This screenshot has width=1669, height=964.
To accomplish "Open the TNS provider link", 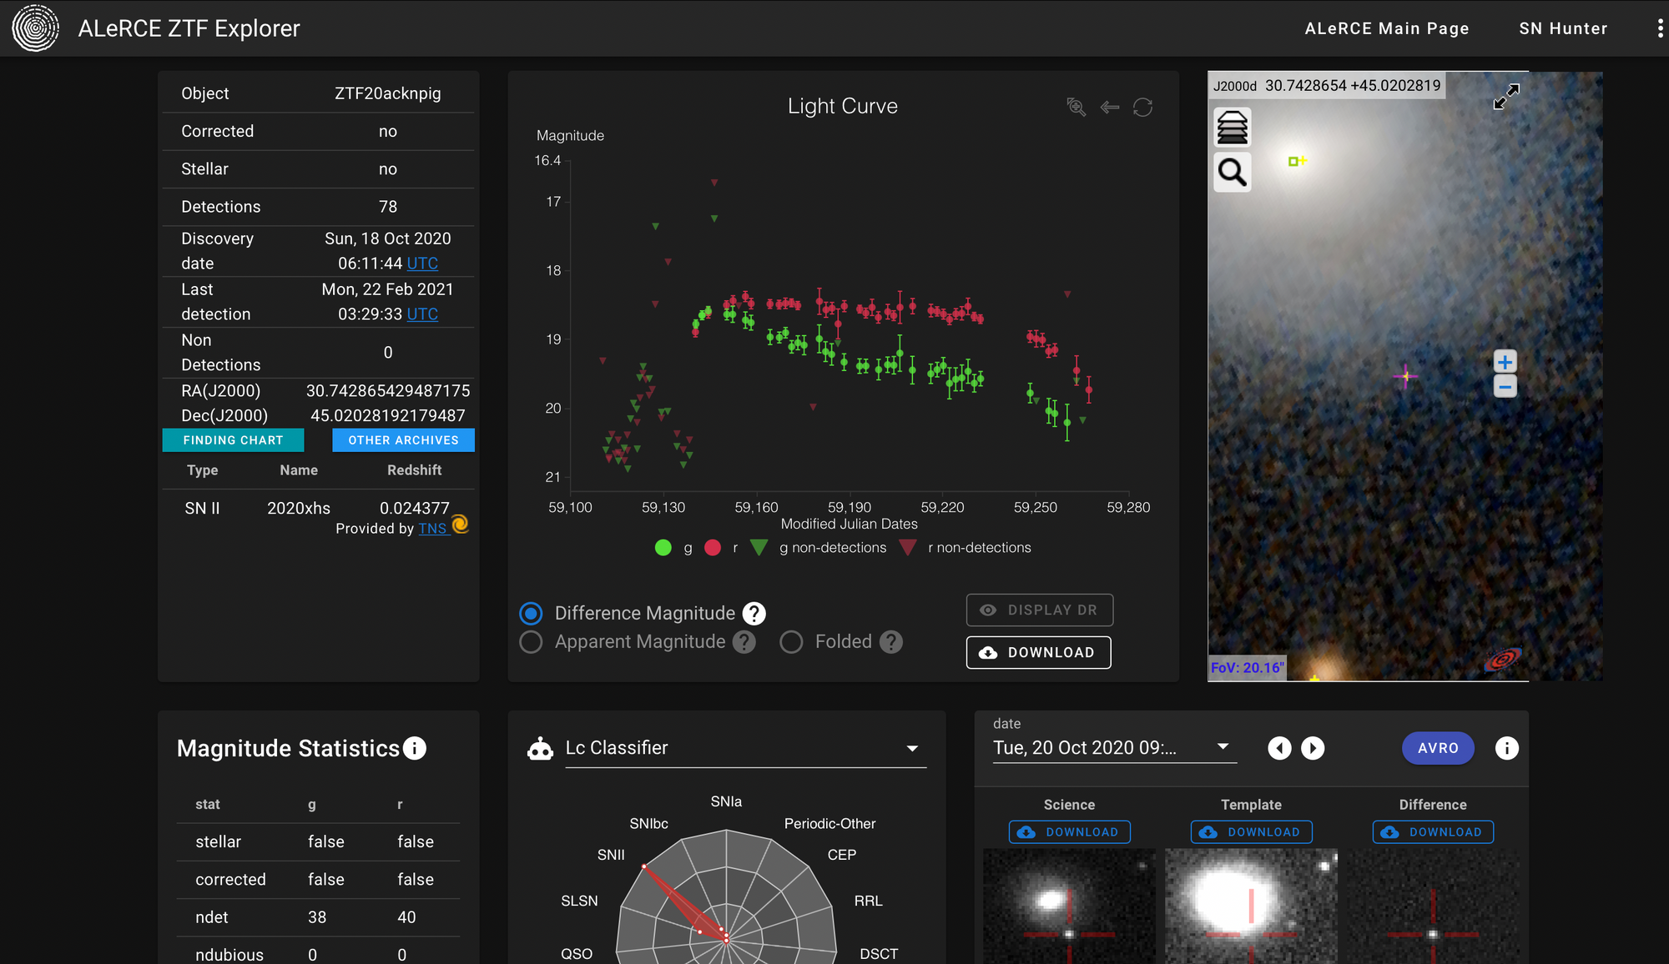I will 432,529.
